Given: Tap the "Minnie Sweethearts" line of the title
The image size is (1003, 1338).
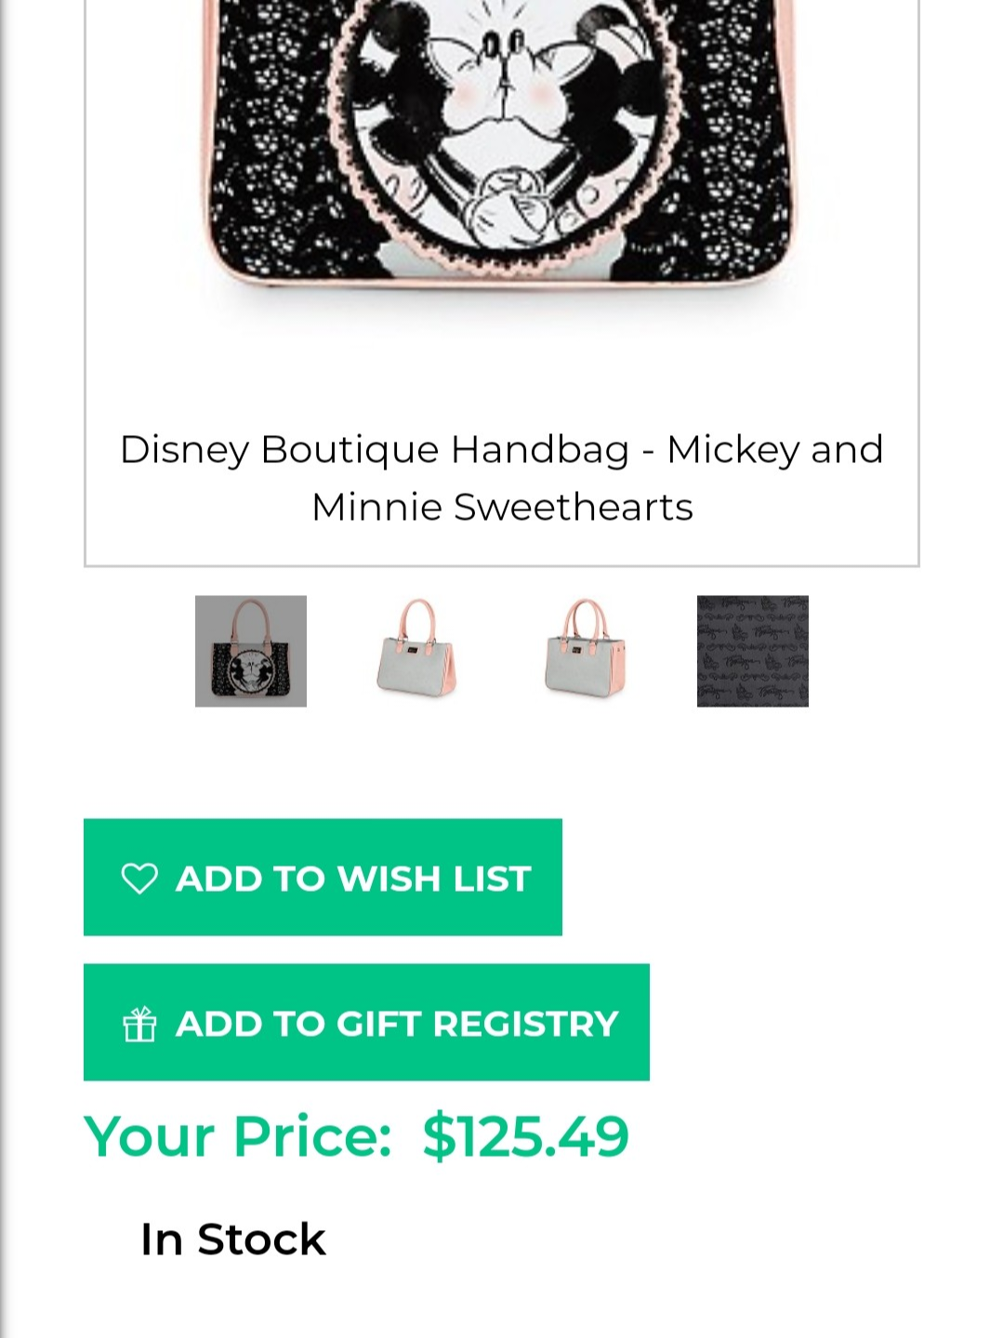Looking at the screenshot, I should pyautogui.click(x=502, y=508).
